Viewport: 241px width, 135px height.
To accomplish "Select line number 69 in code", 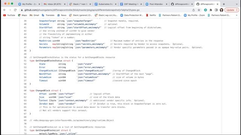I will click(x=25, y=120).
